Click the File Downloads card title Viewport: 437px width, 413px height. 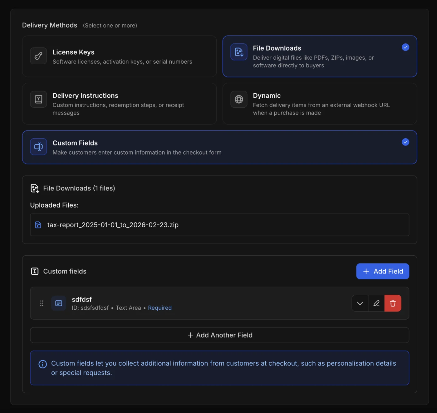(x=277, y=48)
